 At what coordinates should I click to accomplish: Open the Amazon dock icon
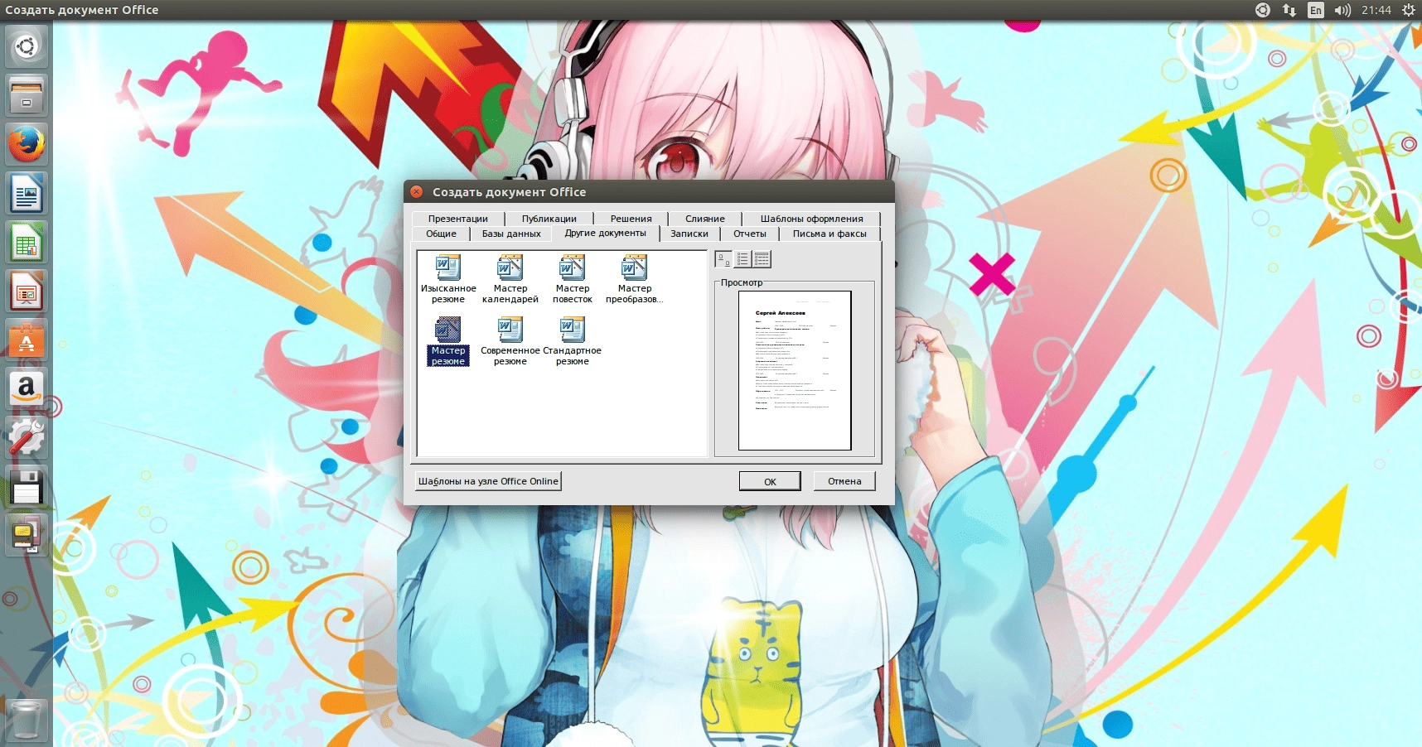[x=27, y=389]
